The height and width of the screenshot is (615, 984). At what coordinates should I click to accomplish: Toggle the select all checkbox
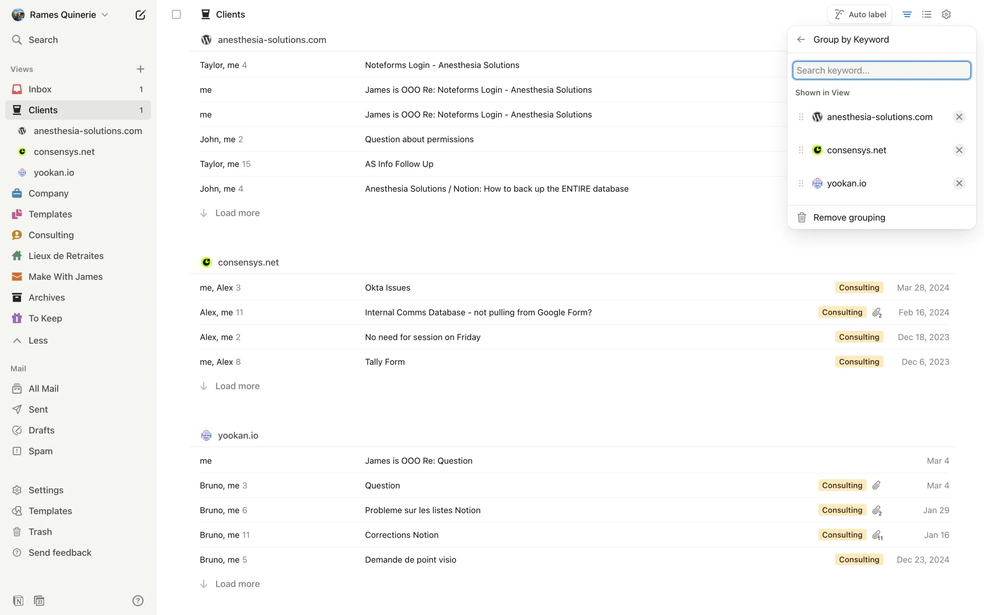[176, 15]
